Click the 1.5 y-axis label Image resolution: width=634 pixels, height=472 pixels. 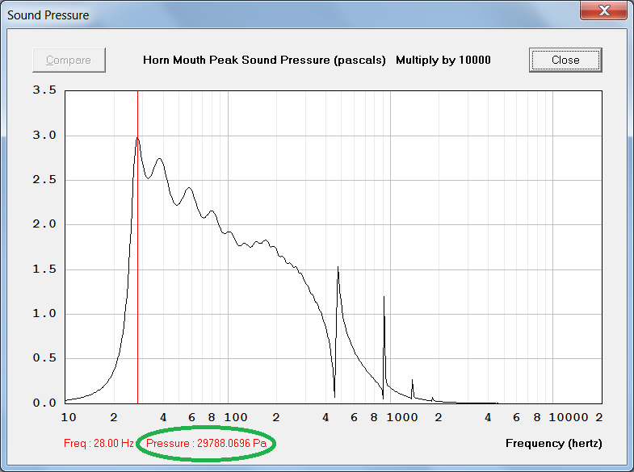(x=44, y=269)
